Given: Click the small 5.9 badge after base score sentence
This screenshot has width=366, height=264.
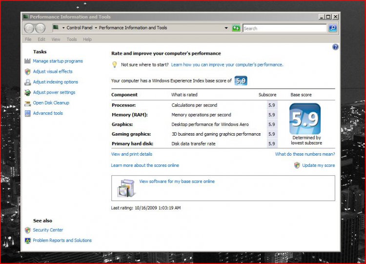Looking at the screenshot, I should tap(241, 81).
